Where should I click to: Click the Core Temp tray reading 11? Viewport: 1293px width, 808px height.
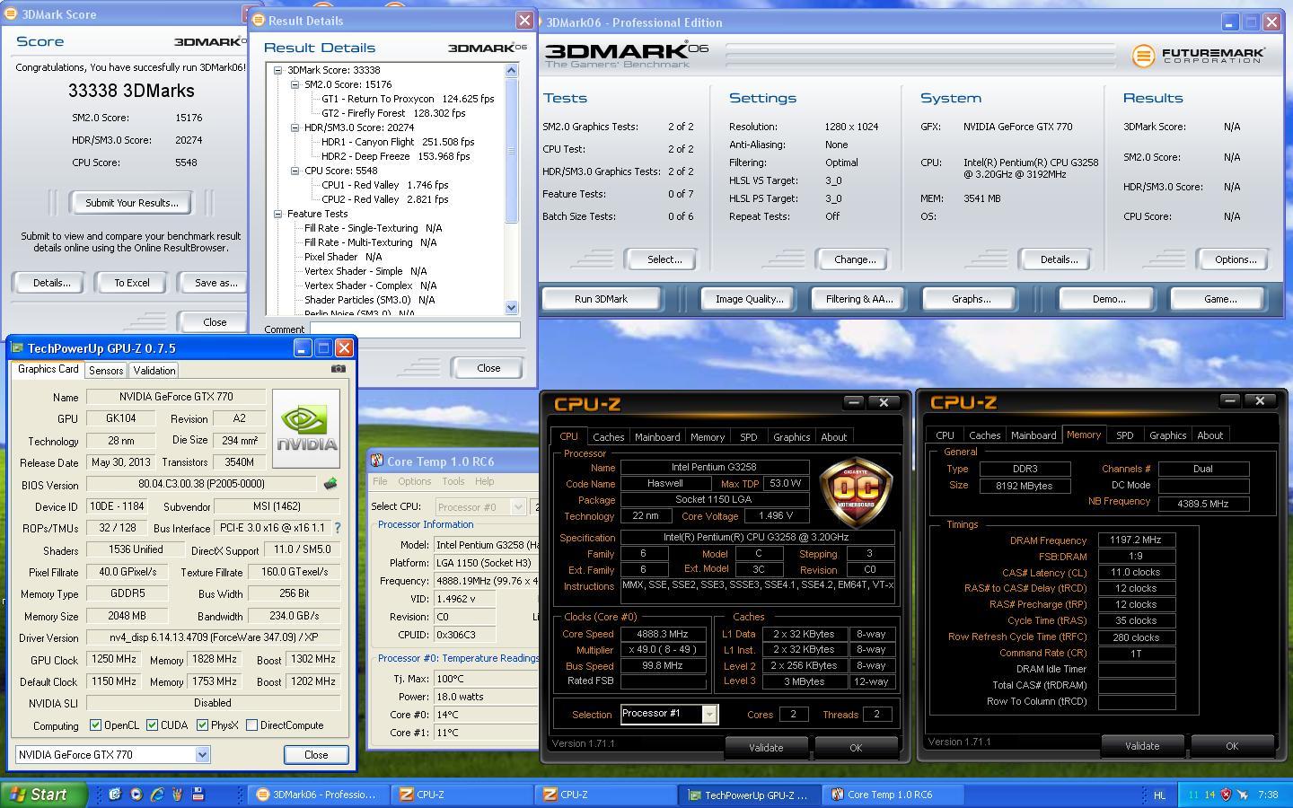click(1193, 795)
